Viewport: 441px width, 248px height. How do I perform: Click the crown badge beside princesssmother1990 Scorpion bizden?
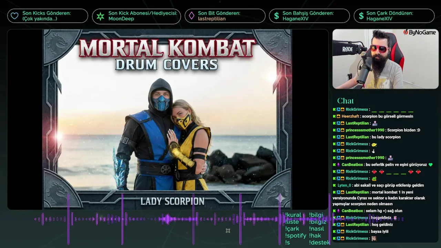342,130
